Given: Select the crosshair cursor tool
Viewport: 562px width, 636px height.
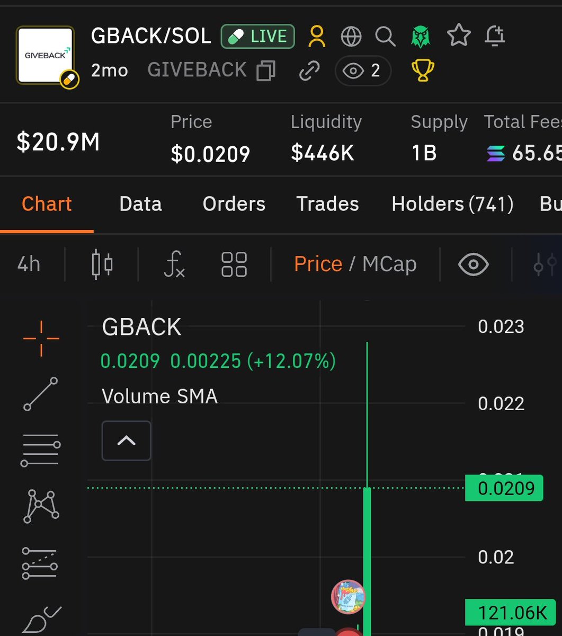Looking at the screenshot, I should coord(41,338).
